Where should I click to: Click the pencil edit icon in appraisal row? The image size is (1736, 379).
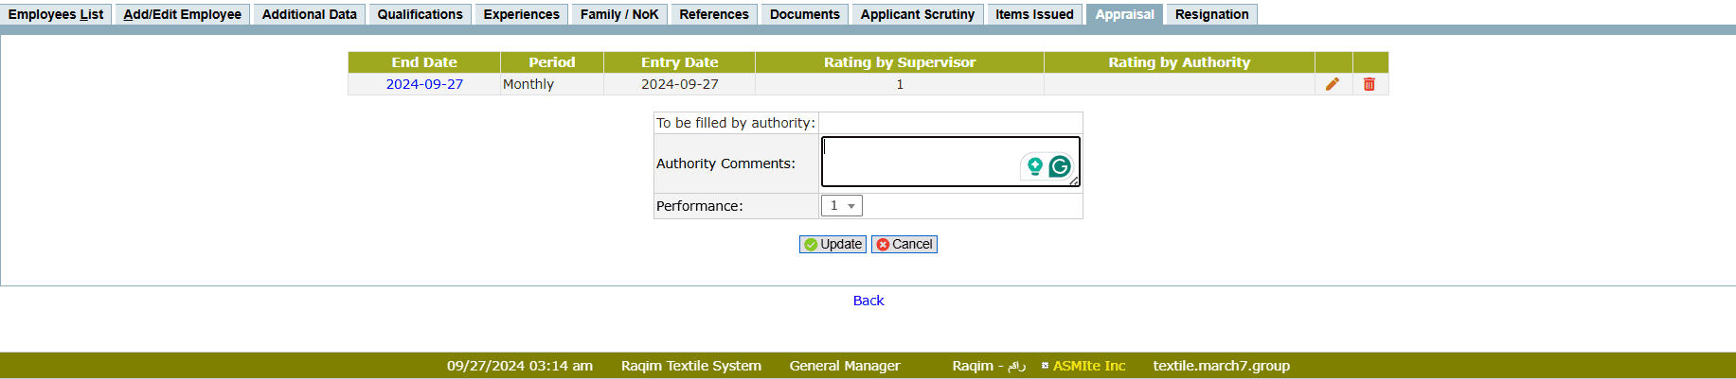click(x=1333, y=84)
